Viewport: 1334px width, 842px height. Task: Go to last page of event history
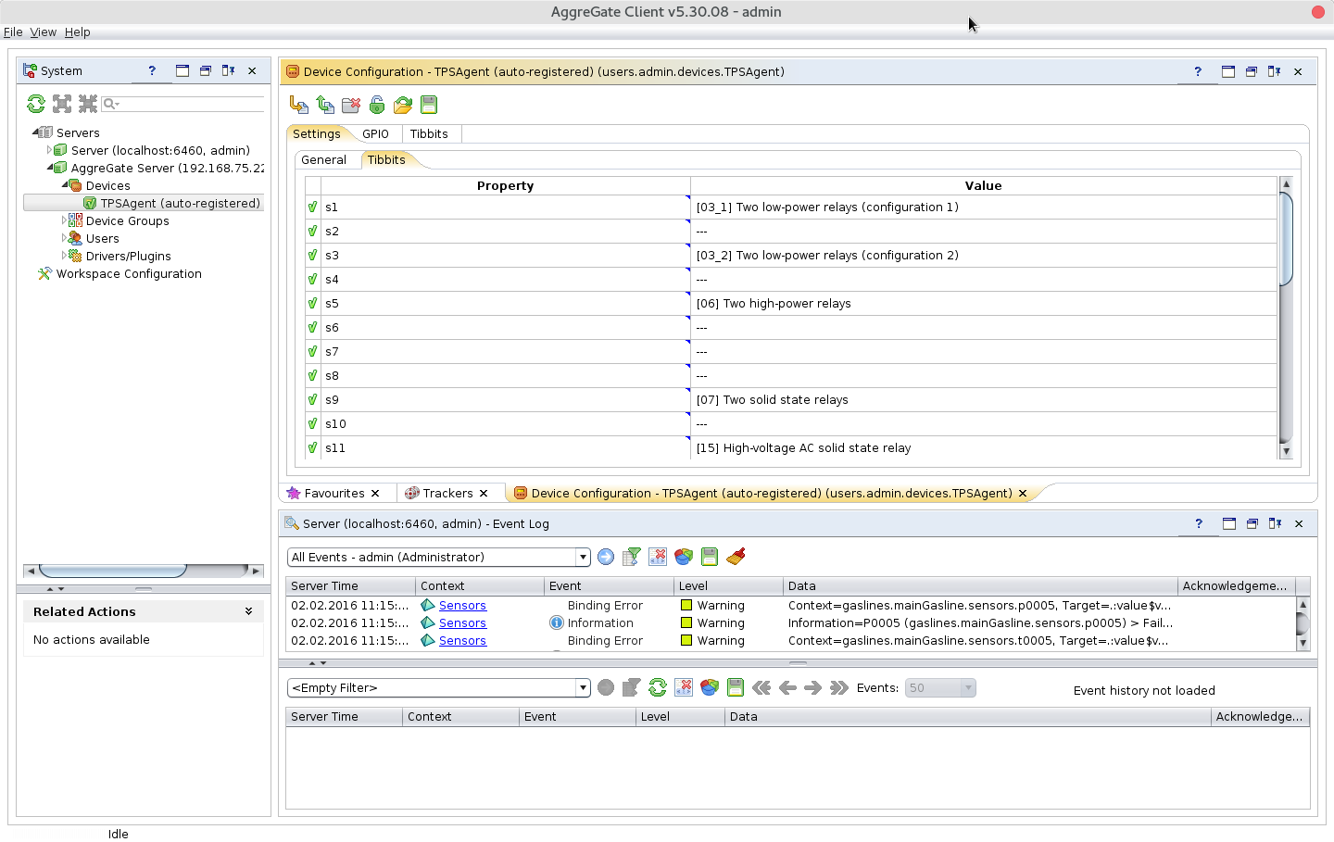pyautogui.click(x=839, y=687)
